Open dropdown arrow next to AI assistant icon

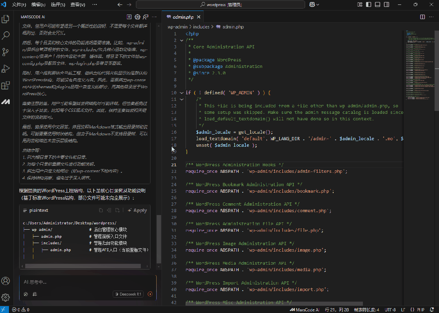pos(318,4)
